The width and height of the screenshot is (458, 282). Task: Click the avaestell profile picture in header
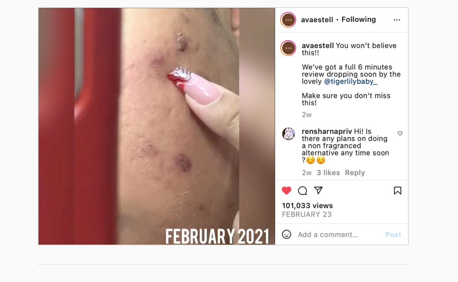(288, 20)
